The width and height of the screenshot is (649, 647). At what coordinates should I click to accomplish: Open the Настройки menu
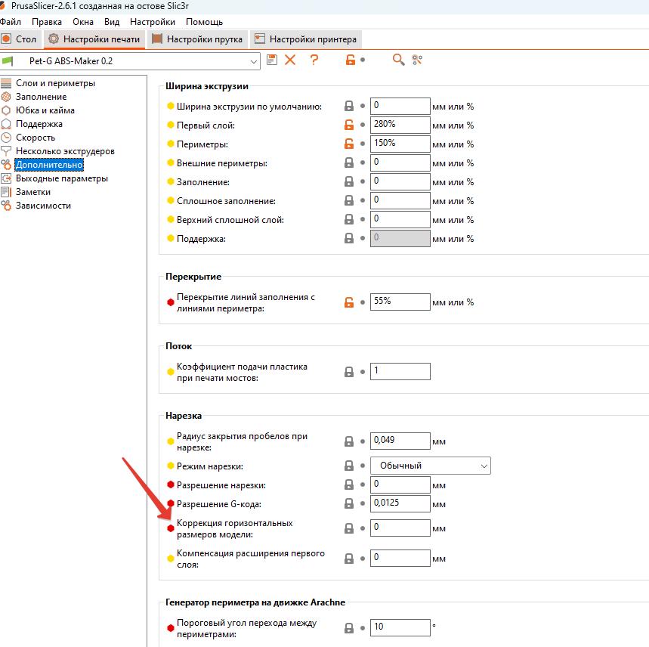tap(152, 22)
